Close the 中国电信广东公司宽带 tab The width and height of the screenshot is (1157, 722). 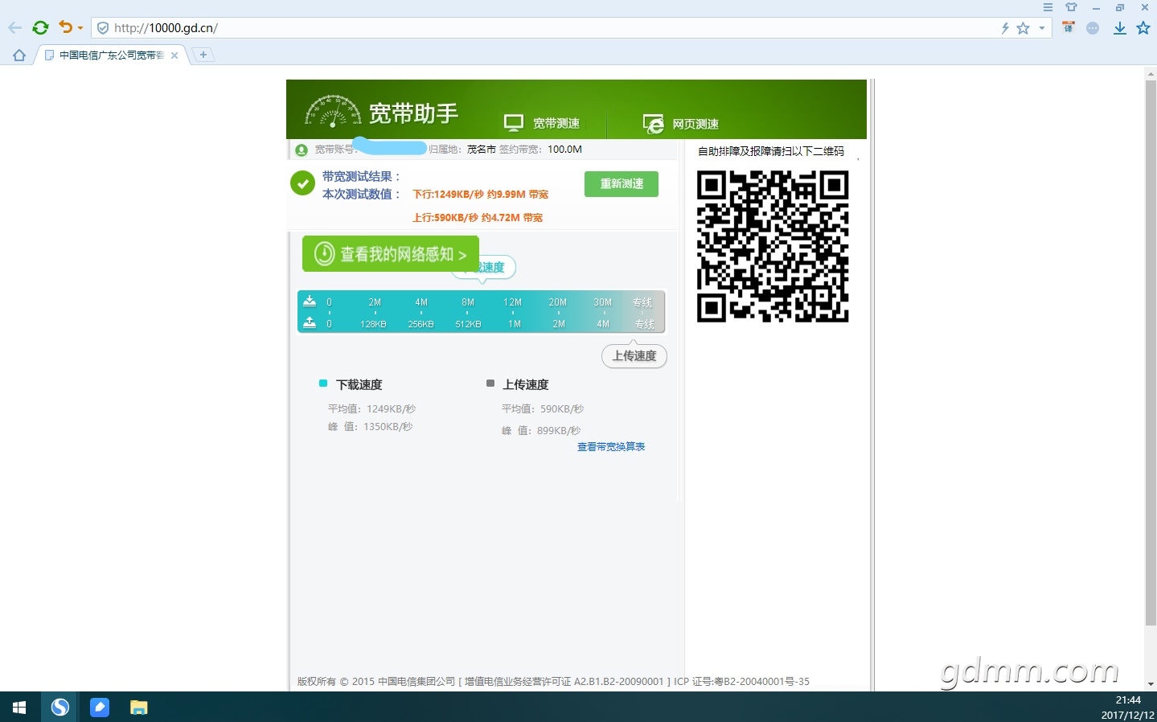[x=174, y=55]
